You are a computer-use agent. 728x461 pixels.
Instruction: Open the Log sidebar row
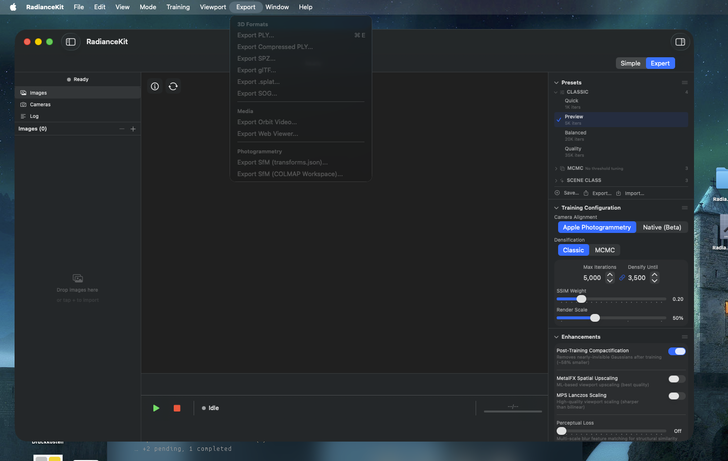click(x=78, y=116)
